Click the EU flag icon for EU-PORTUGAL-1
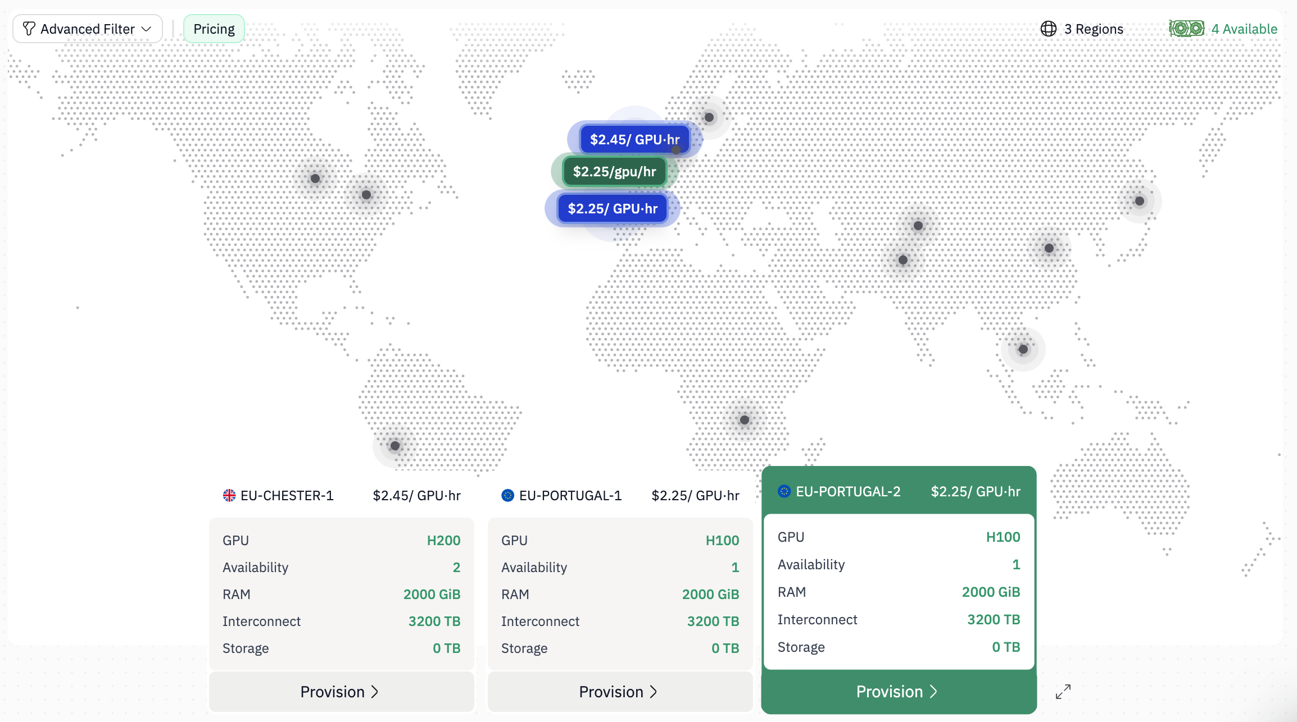1297x722 pixels. (507, 495)
